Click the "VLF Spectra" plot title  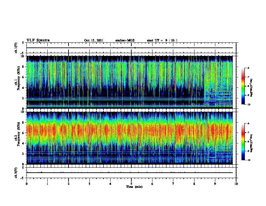(x=38, y=40)
